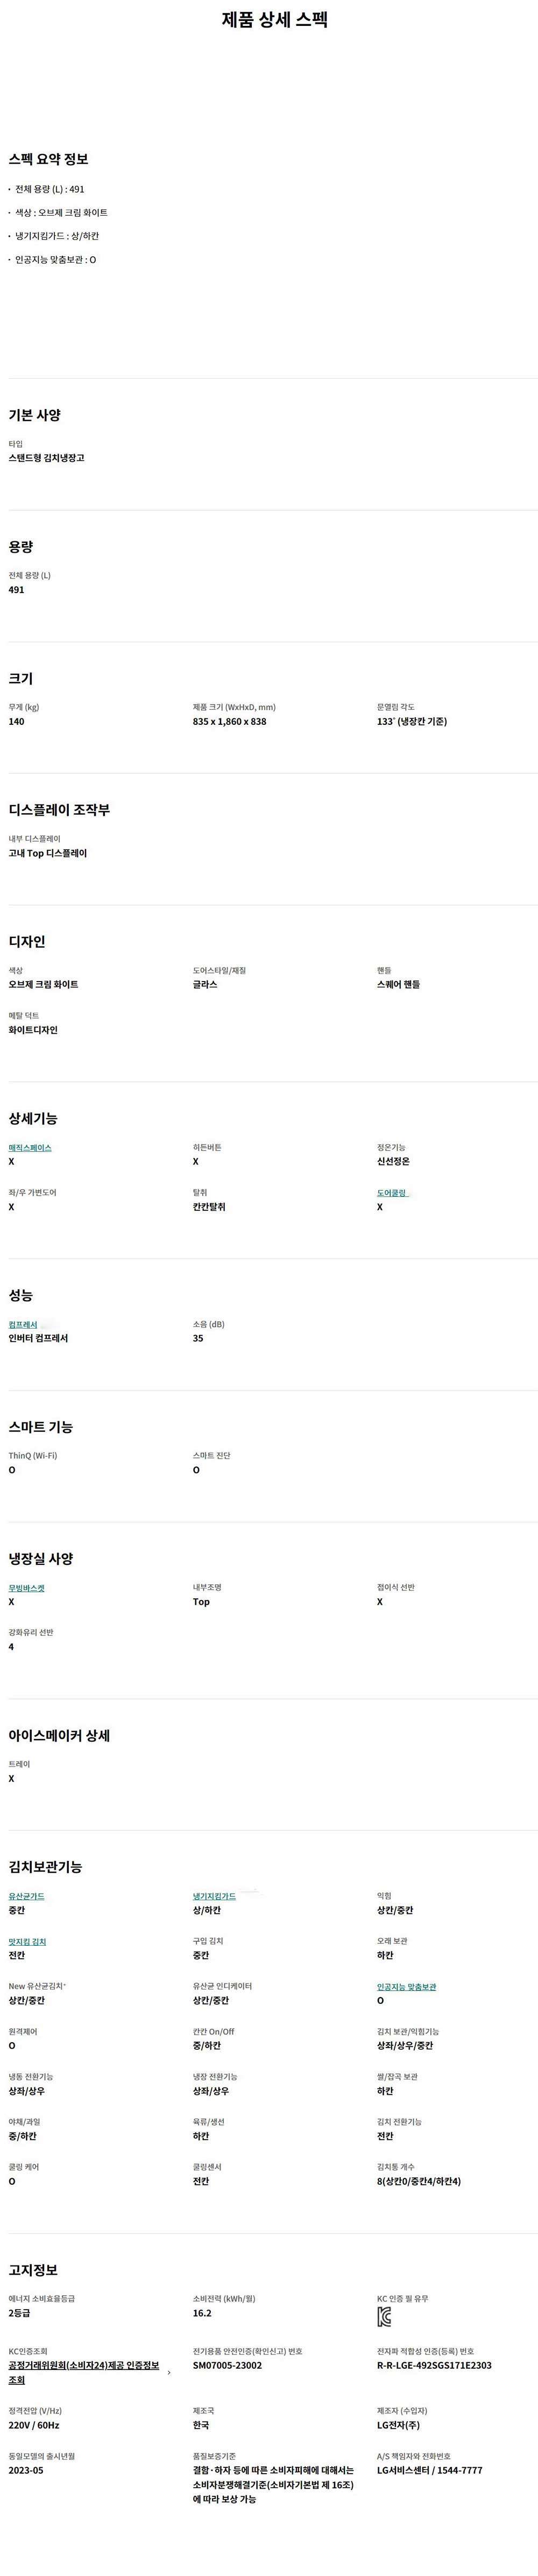Click the 유산균가드 link

point(27,1895)
